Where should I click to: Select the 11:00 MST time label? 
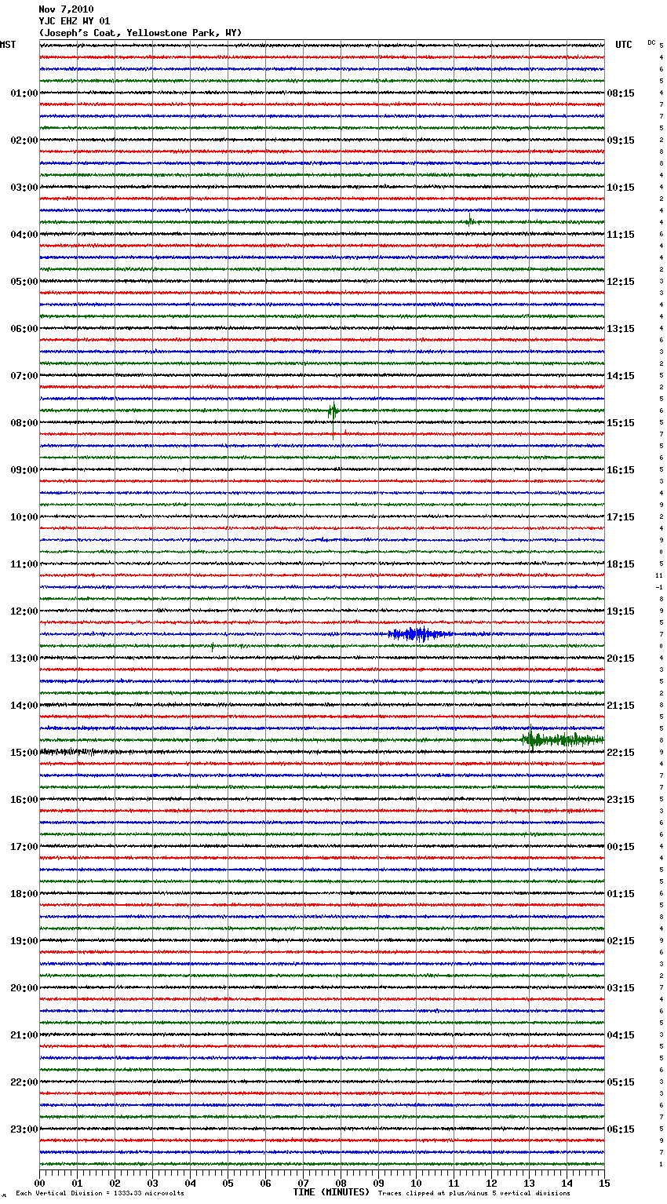[24, 564]
